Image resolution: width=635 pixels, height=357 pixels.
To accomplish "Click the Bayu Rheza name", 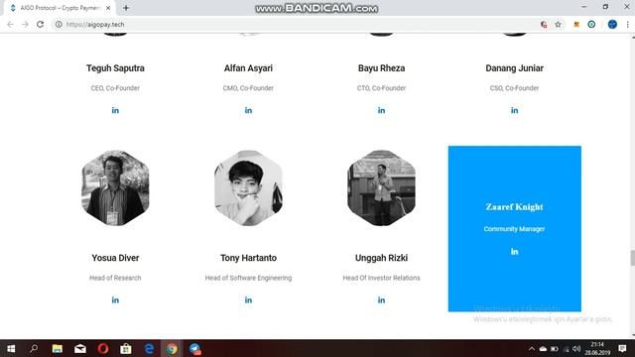I will [x=381, y=68].
